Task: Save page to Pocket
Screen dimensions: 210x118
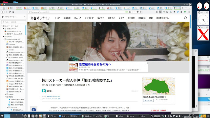Action: point(137,12)
